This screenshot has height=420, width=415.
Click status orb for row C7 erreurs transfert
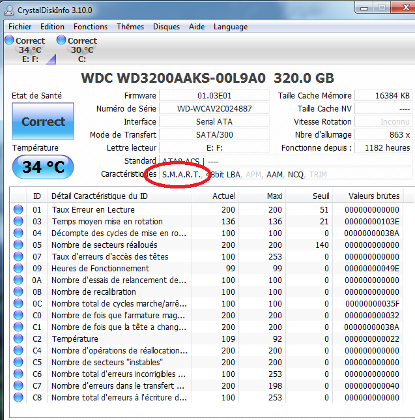tap(18, 385)
